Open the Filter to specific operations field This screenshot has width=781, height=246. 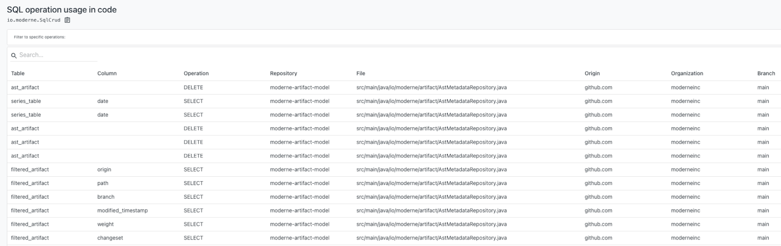point(393,37)
